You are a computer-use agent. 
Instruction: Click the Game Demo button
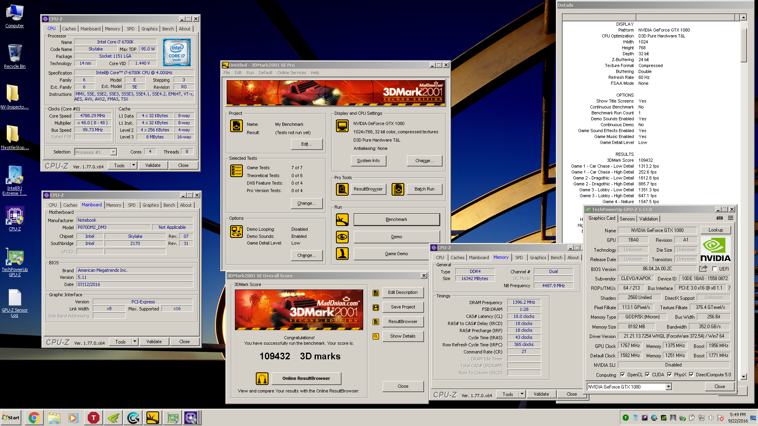click(397, 254)
